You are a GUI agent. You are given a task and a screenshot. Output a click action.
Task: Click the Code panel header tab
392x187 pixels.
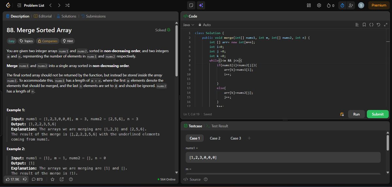[190, 16]
